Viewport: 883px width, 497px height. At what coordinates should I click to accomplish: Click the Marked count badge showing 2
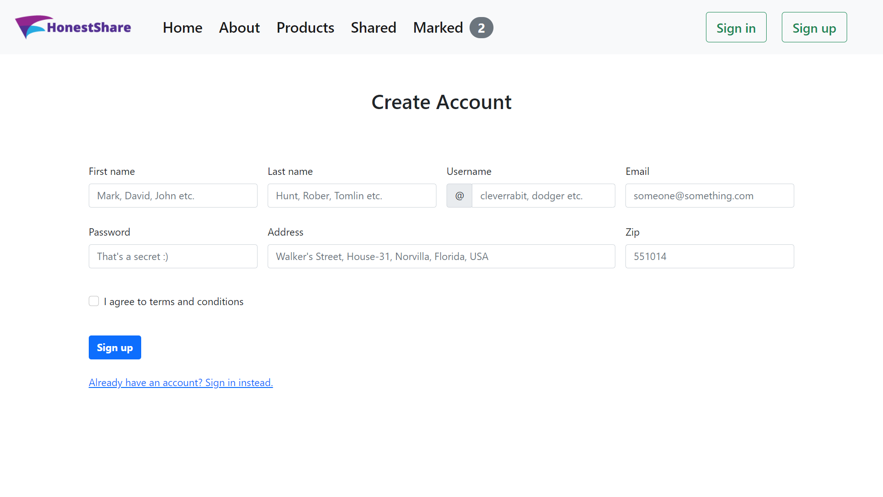coord(481,28)
